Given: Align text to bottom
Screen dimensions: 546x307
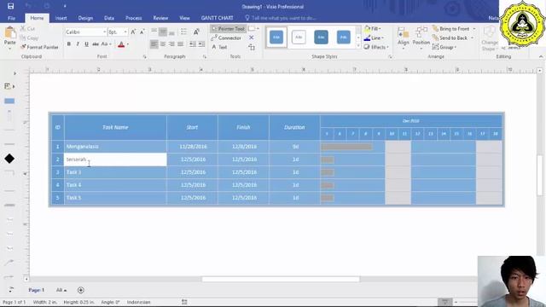Looking at the screenshot, I should pos(171,32).
